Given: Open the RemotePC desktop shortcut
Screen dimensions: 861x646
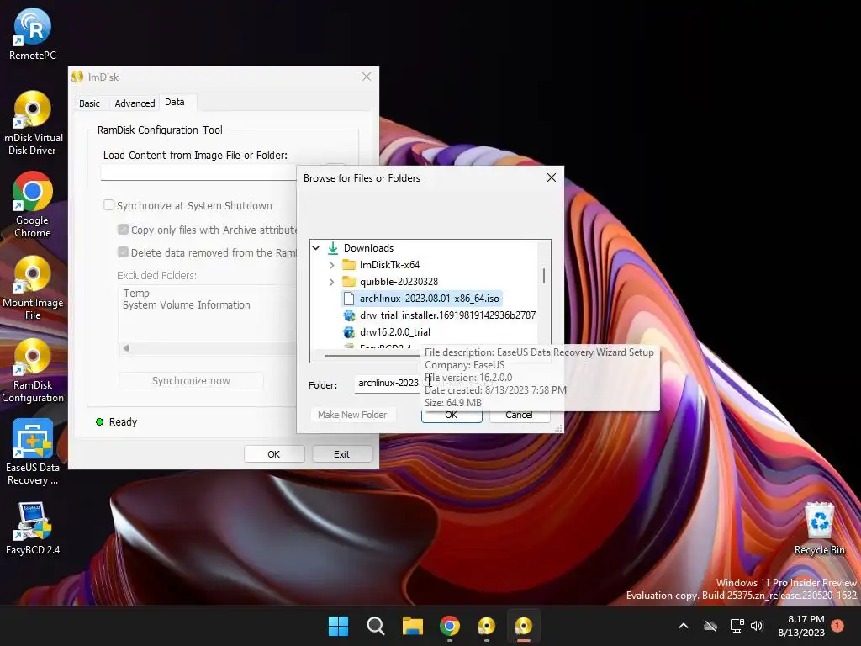Looking at the screenshot, I should [33, 34].
